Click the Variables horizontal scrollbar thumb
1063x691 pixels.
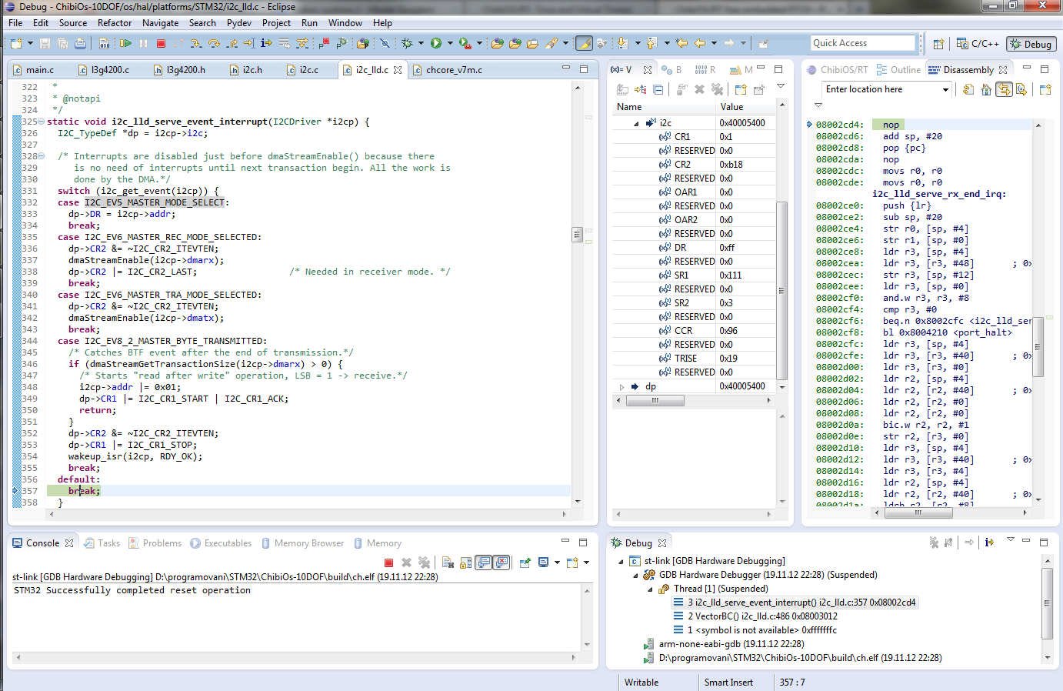(655, 400)
